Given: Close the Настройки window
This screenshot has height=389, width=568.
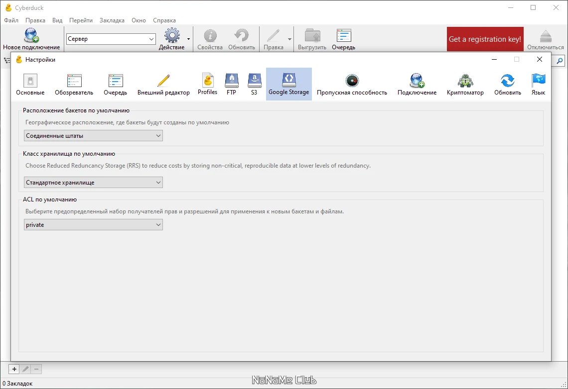Looking at the screenshot, I should (540, 59).
